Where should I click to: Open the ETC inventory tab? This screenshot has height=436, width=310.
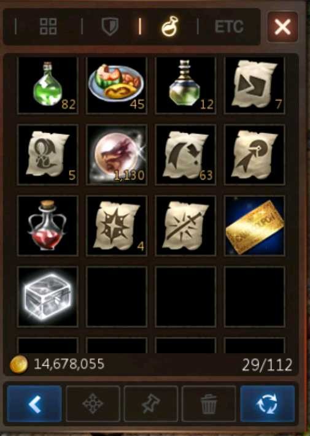(229, 27)
